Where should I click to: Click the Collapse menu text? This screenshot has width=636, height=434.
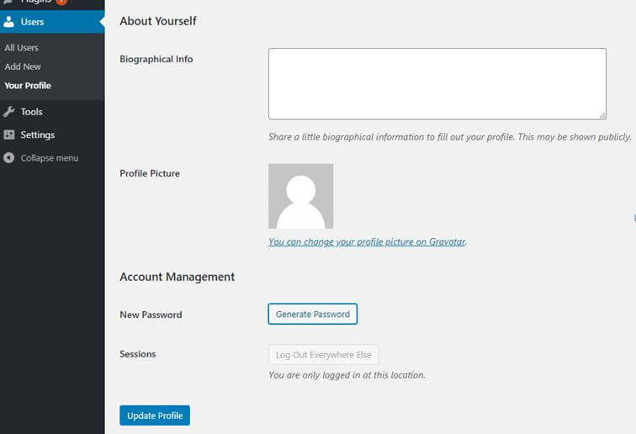click(50, 158)
